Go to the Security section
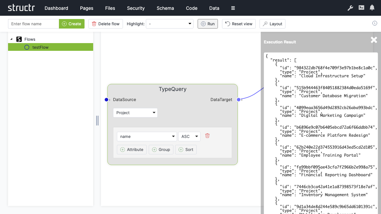This screenshot has height=214, width=381. [136, 8]
